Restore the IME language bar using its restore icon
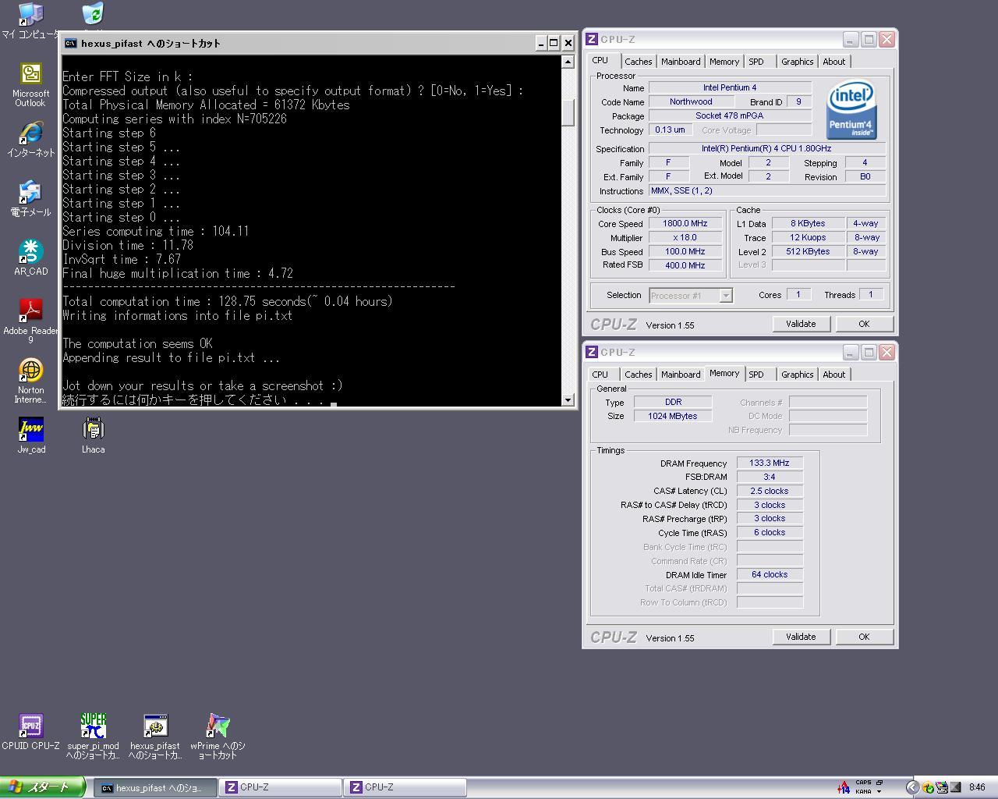 (x=879, y=782)
